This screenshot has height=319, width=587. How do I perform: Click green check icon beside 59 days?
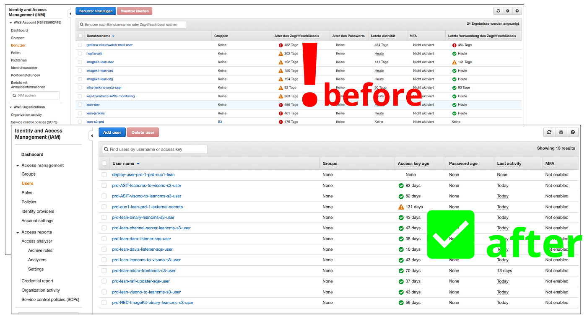[401, 303]
